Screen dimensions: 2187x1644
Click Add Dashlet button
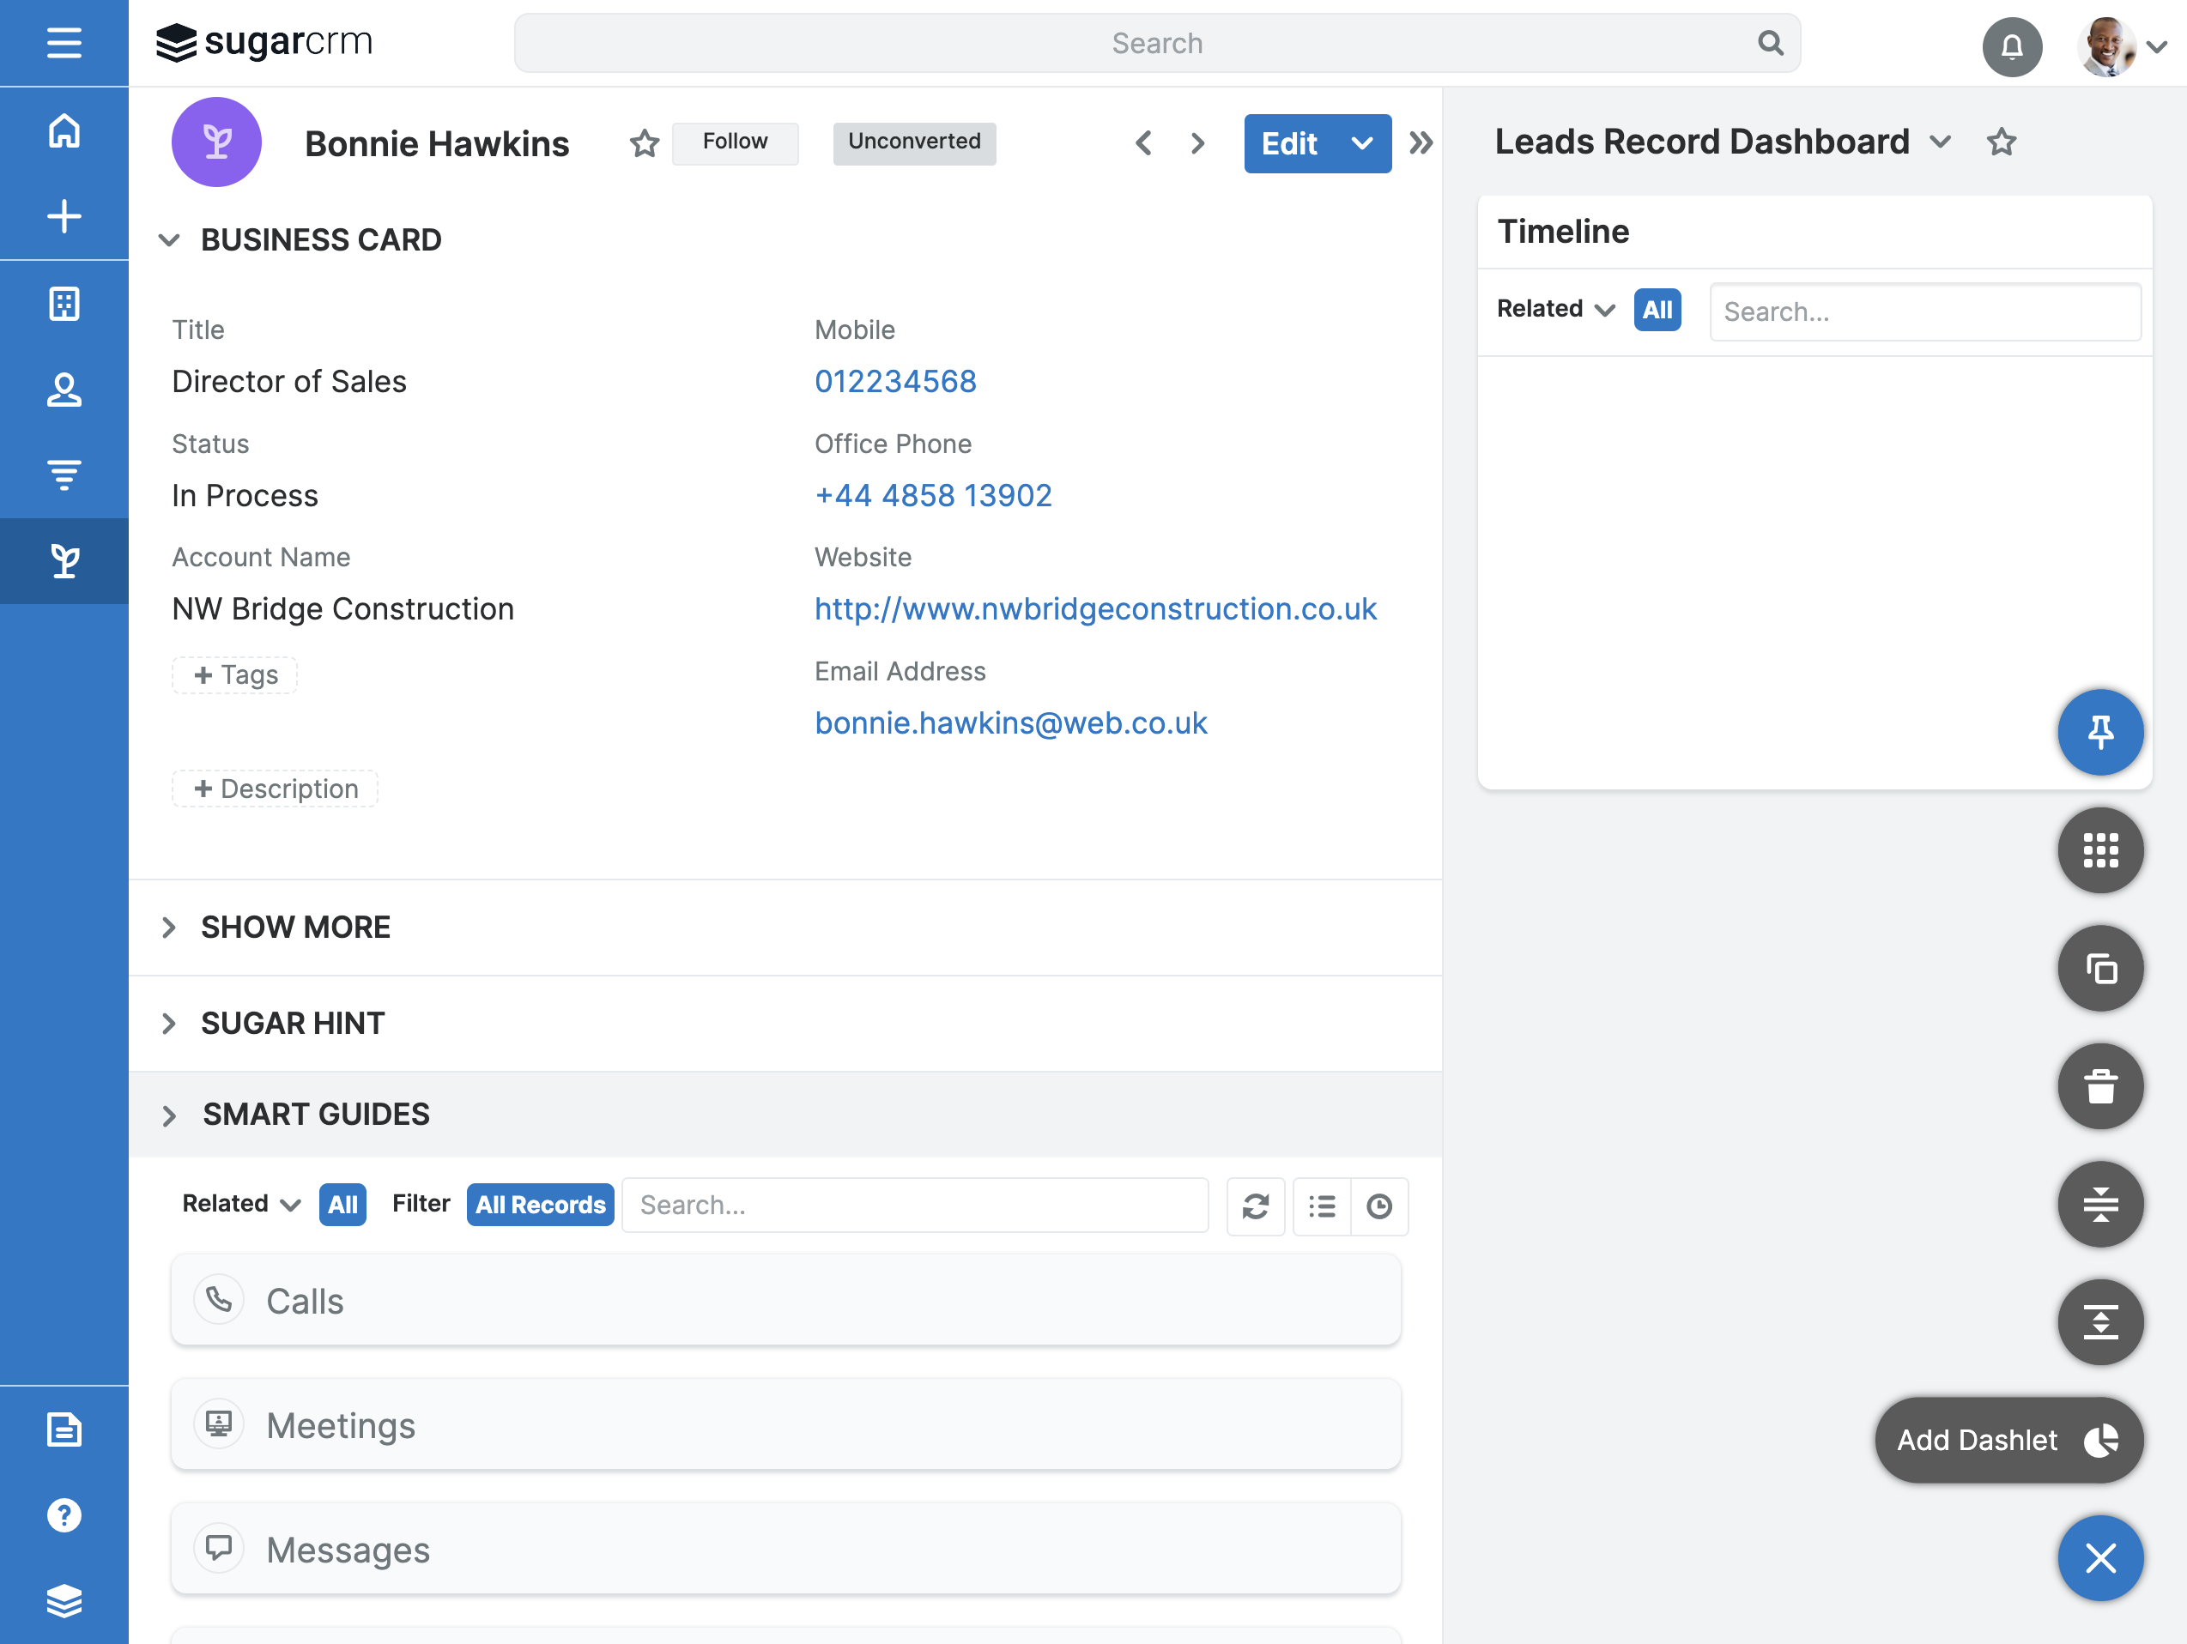tap(2009, 1441)
